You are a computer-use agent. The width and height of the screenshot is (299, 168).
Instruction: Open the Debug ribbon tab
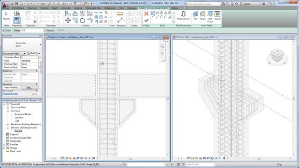click(174, 8)
